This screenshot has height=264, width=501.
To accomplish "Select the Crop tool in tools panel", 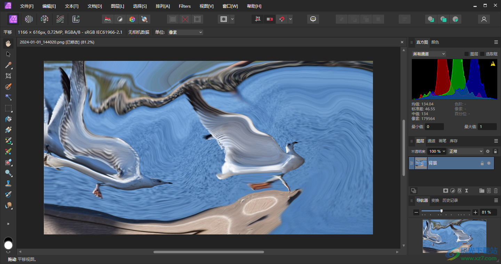I will pyautogui.click(x=8, y=76).
